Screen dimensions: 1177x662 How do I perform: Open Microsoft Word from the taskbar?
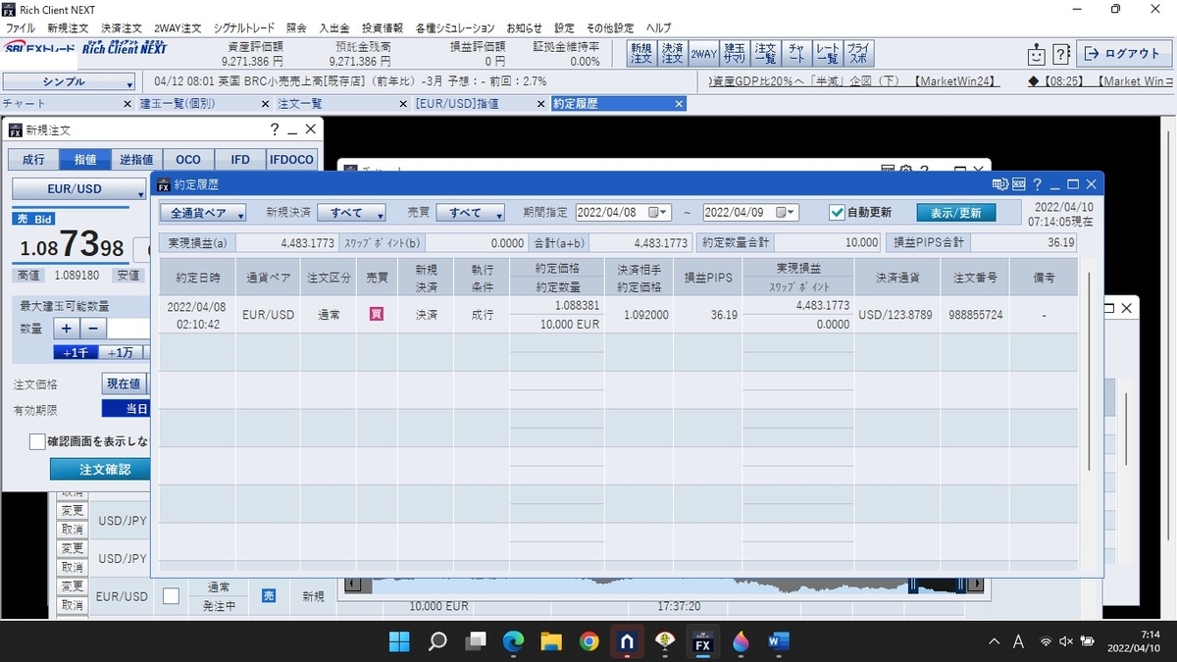(779, 641)
